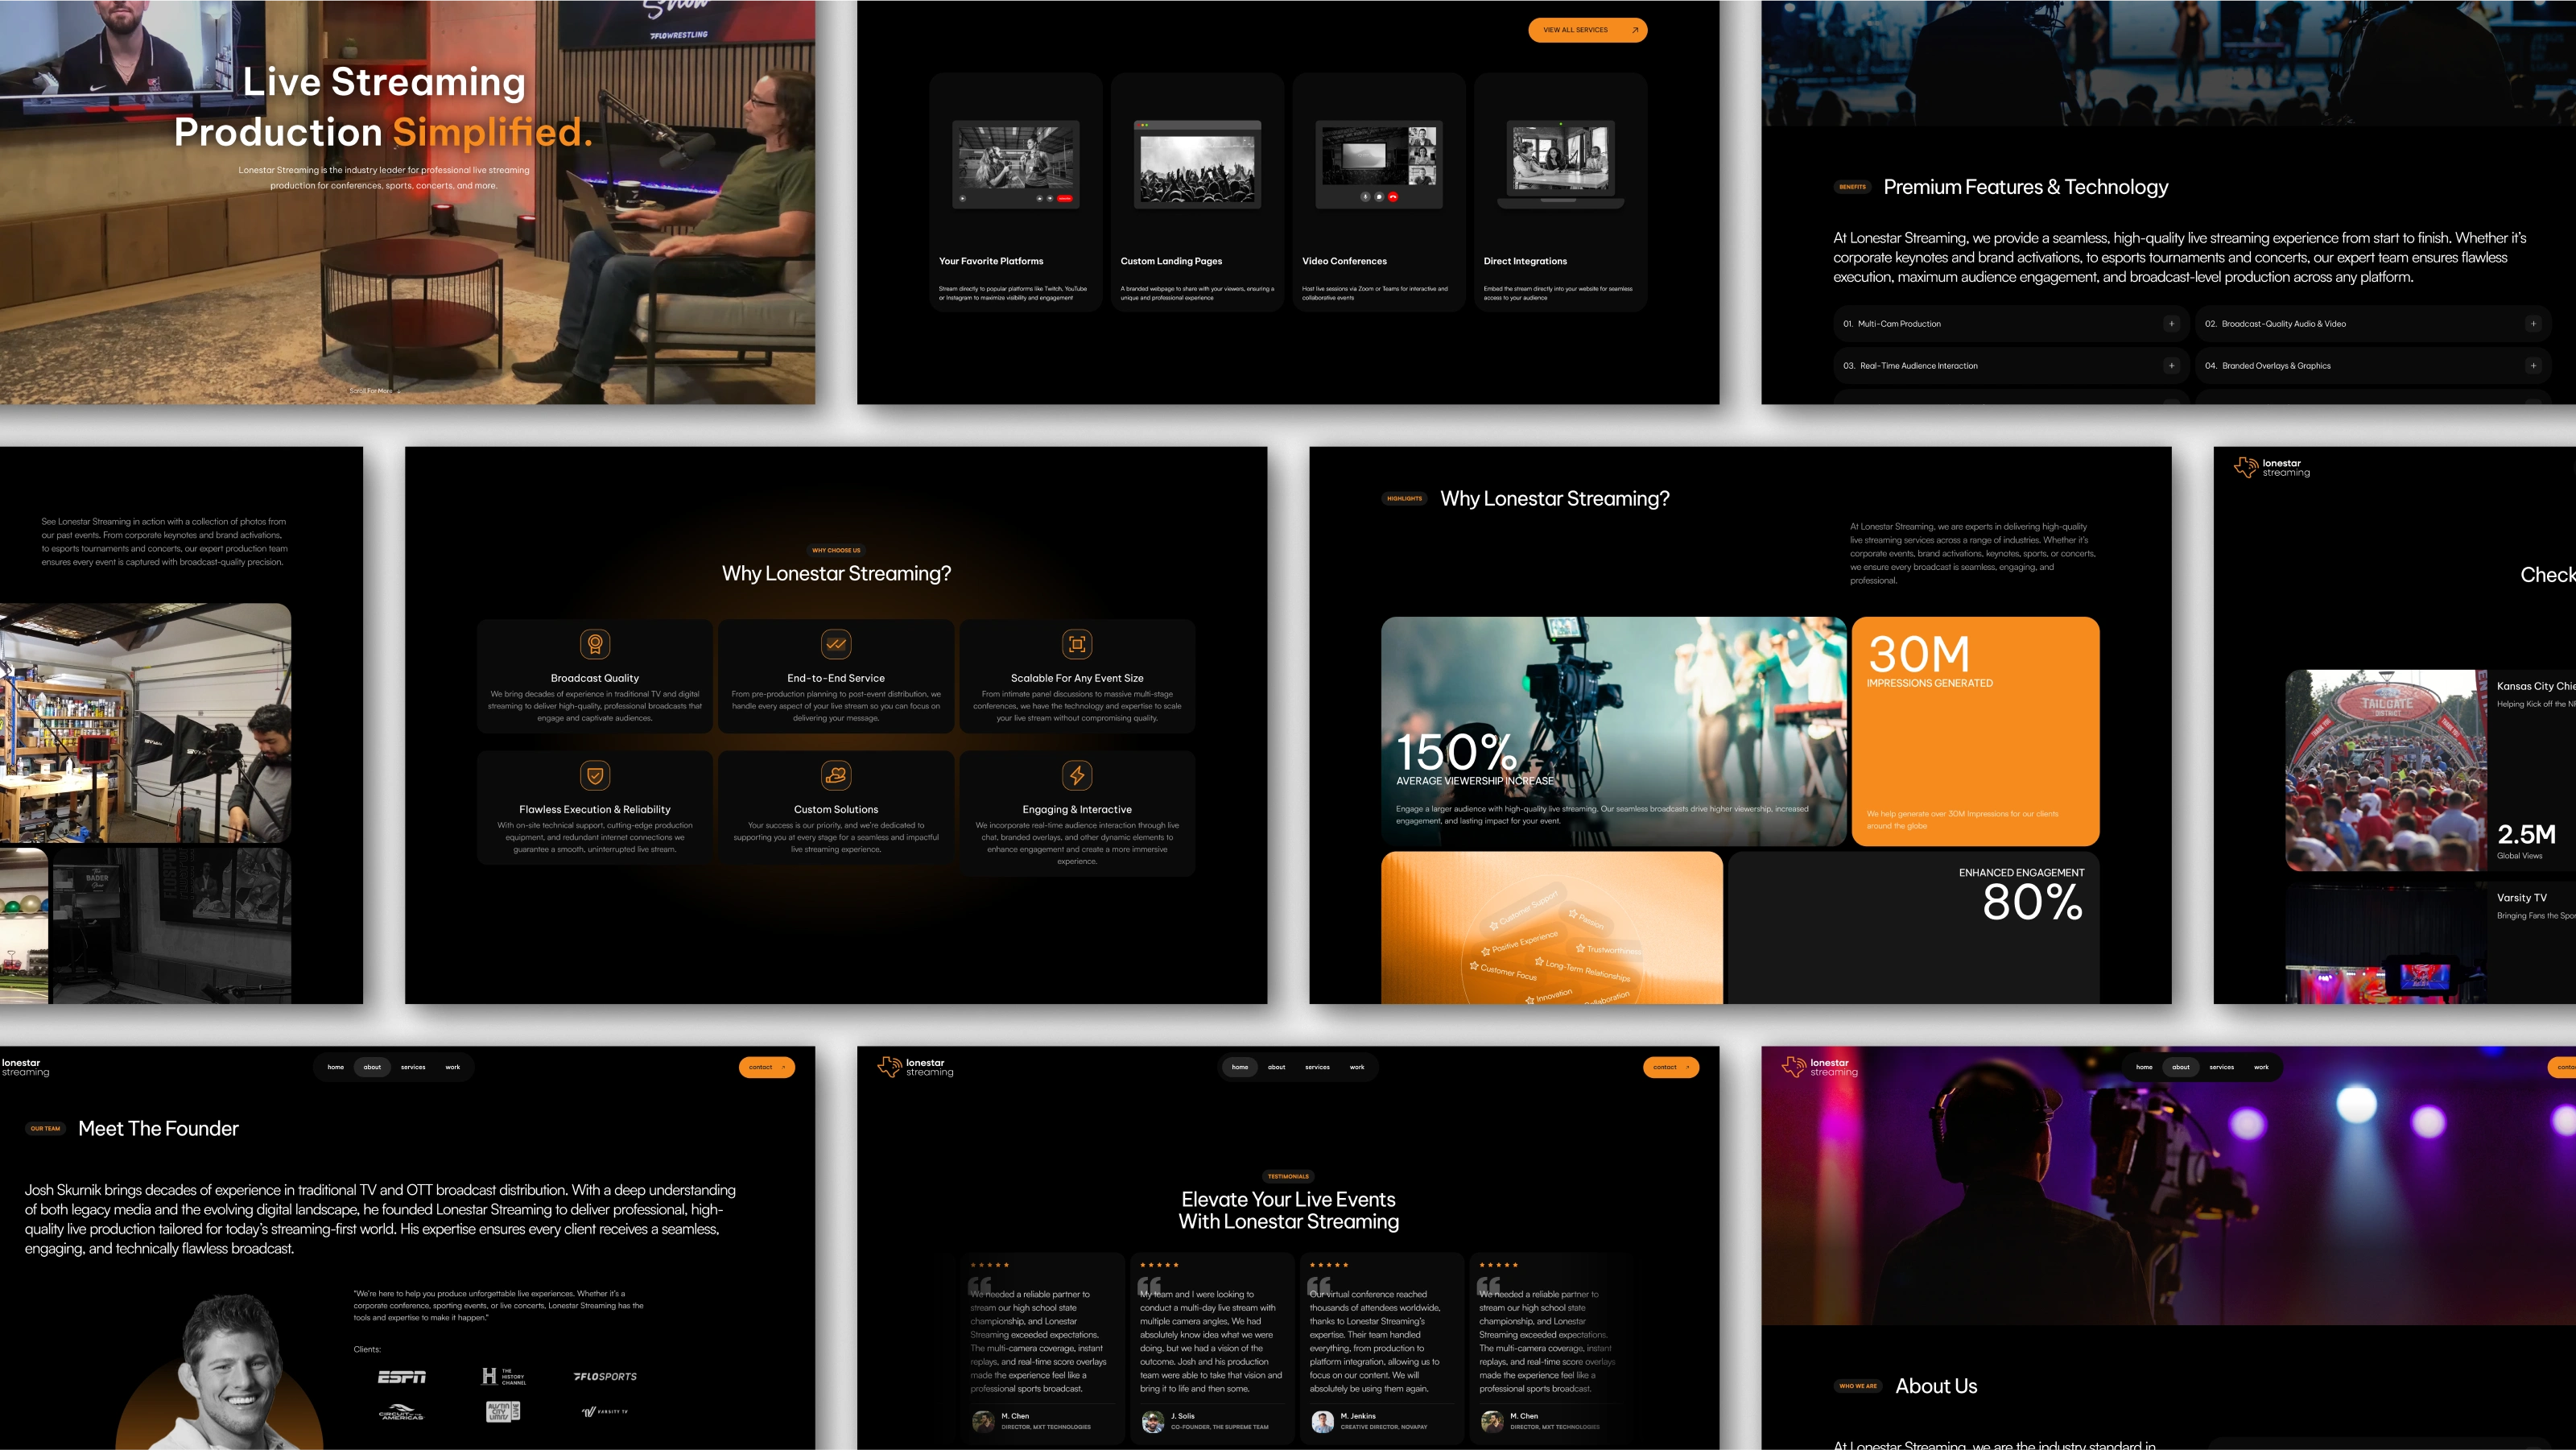Click contact button on Meet The Founder page
2576x1450 pixels.
766,1067
